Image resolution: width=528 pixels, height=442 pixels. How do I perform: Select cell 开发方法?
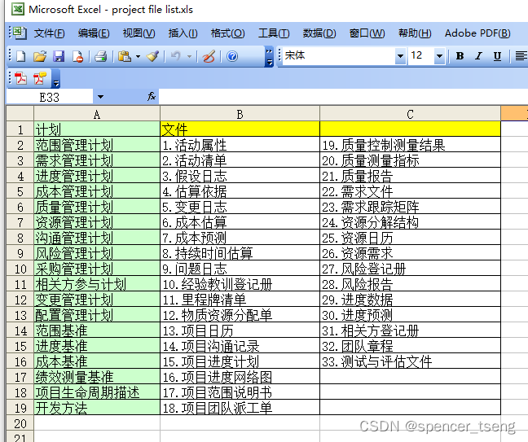[97, 408]
